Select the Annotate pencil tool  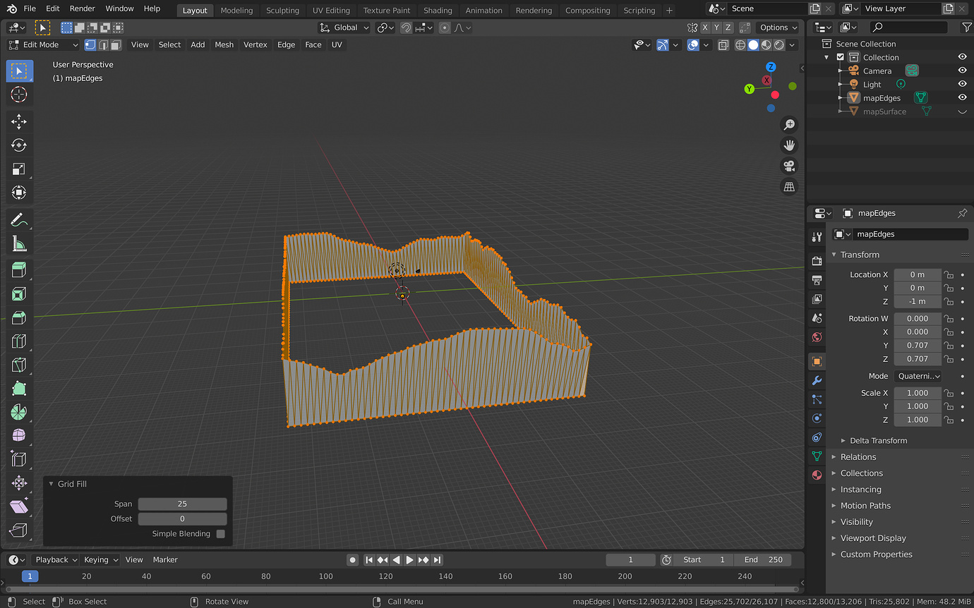click(19, 220)
